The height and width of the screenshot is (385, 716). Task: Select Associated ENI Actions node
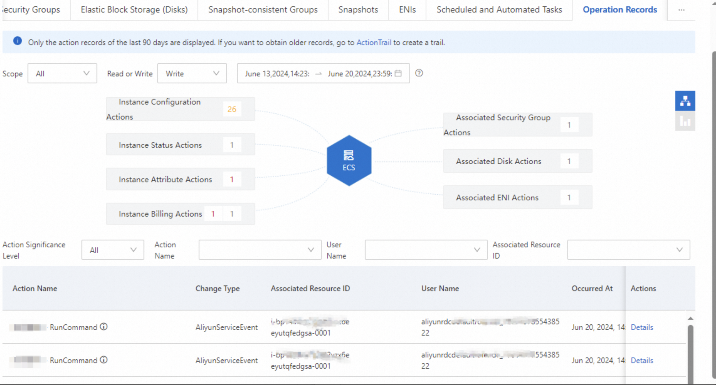pos(518,197)
